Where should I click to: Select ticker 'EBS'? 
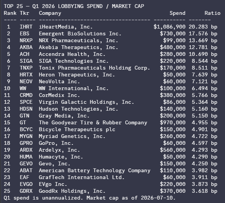[24, 33]
